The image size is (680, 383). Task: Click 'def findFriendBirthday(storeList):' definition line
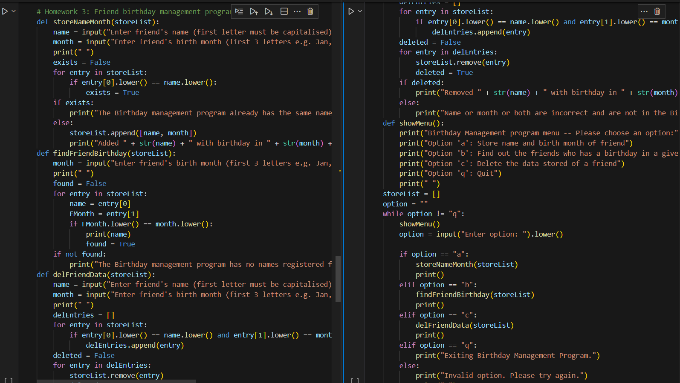tap(106, 153)
